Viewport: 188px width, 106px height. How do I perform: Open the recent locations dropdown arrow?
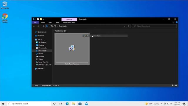point(41,26)
